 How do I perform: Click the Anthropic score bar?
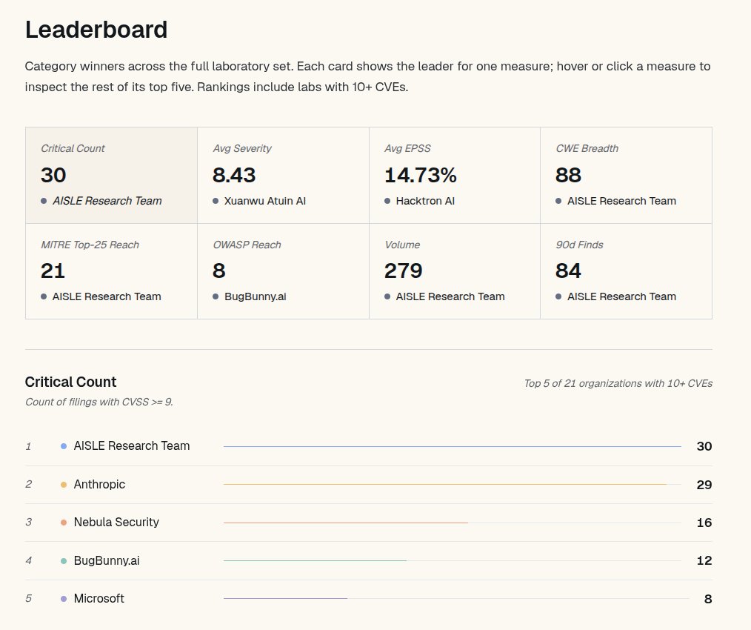coord(452,484)
